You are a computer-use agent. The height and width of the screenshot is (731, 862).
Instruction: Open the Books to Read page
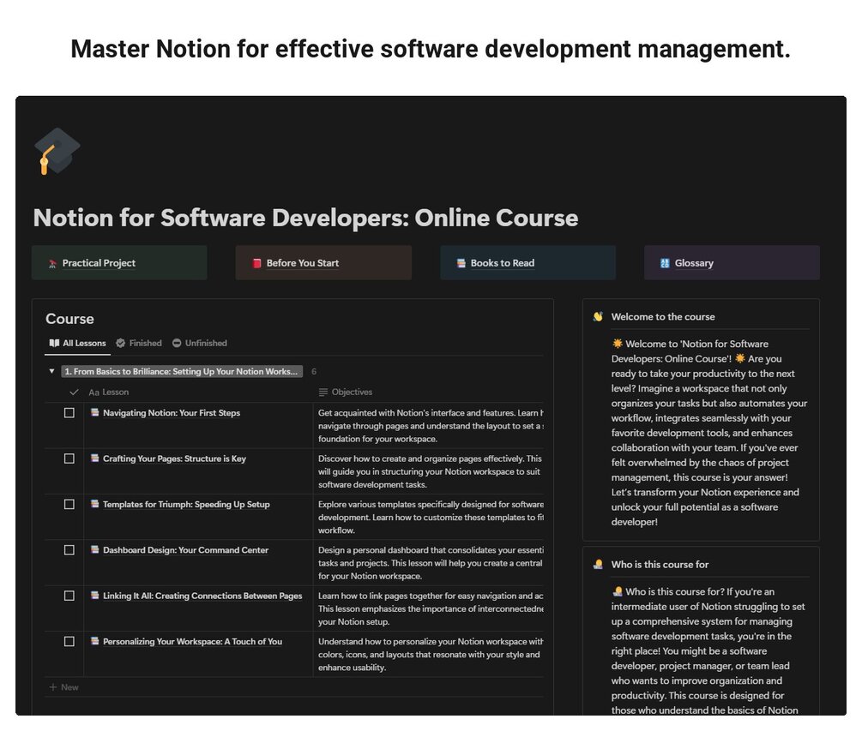(x=527, y=263)
